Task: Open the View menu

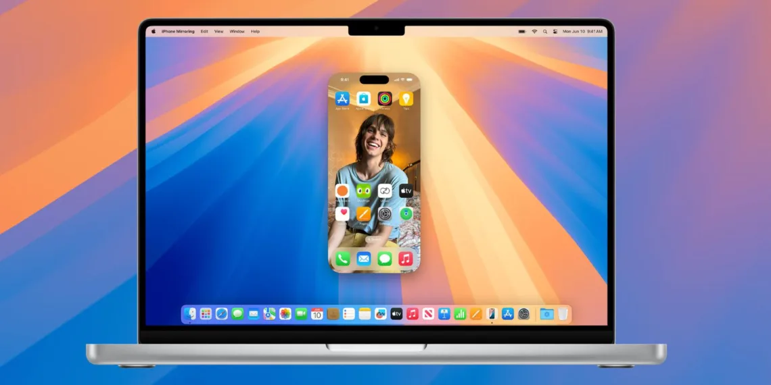Action: point(219,32)
